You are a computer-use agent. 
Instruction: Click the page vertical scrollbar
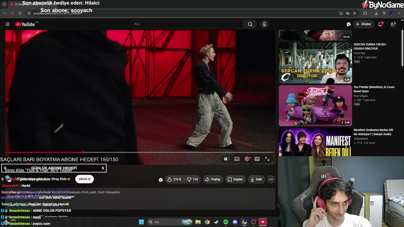coord(402,47)
